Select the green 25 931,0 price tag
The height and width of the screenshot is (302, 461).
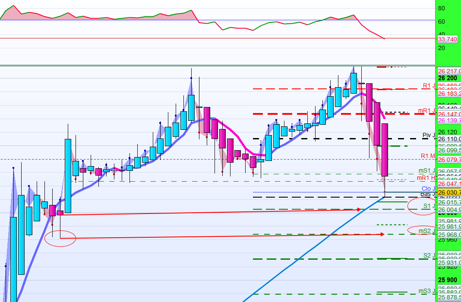449,263
